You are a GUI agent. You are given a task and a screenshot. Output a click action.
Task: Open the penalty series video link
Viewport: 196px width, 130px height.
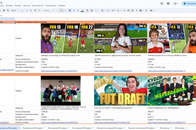113,71
